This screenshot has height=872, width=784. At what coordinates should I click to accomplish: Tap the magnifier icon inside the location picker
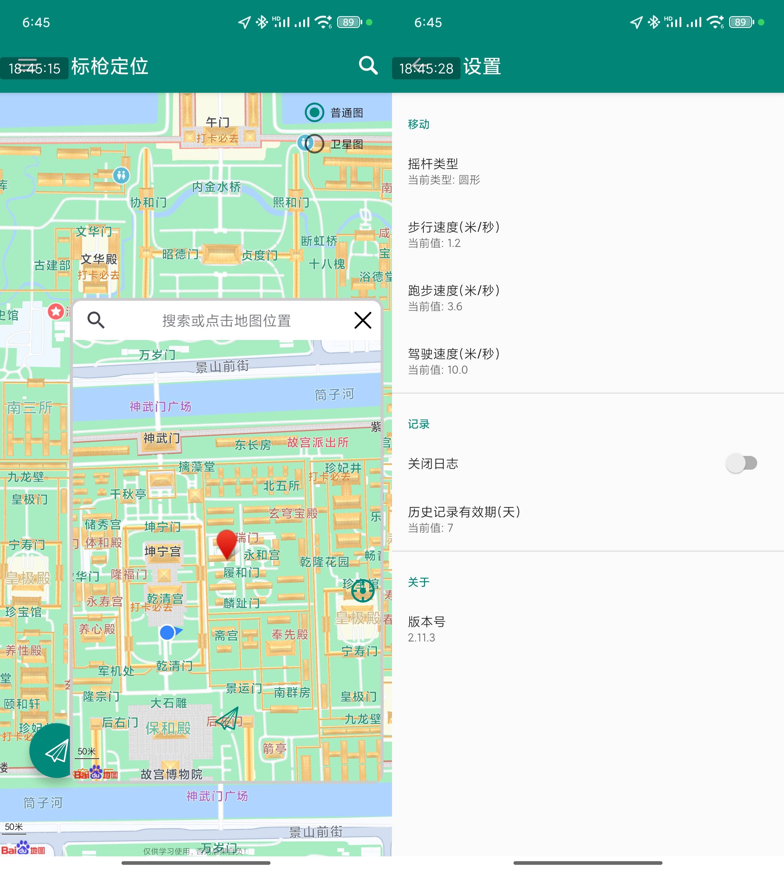(x=96, y=320)
